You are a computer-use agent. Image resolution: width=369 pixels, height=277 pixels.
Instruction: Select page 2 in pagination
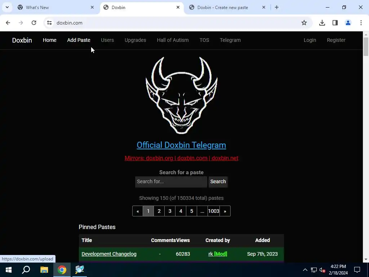159,211
